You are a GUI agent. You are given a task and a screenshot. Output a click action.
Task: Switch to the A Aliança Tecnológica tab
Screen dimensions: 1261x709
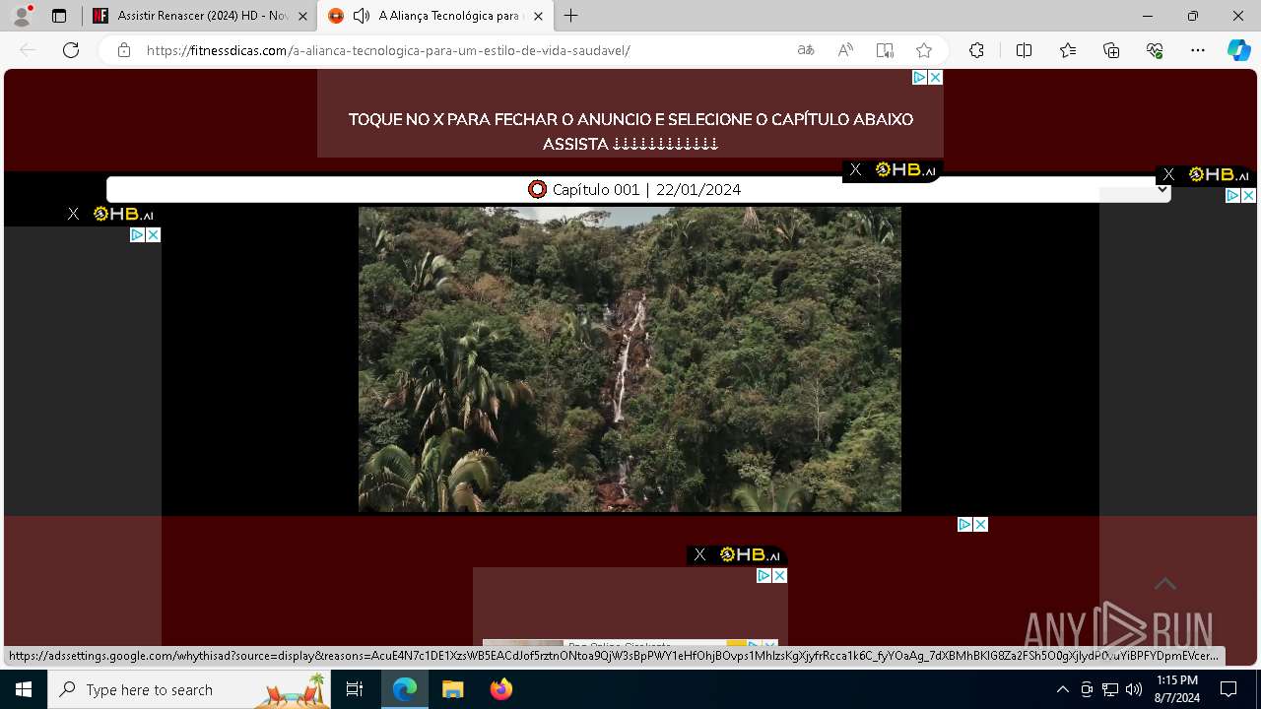tap(451, 16)
